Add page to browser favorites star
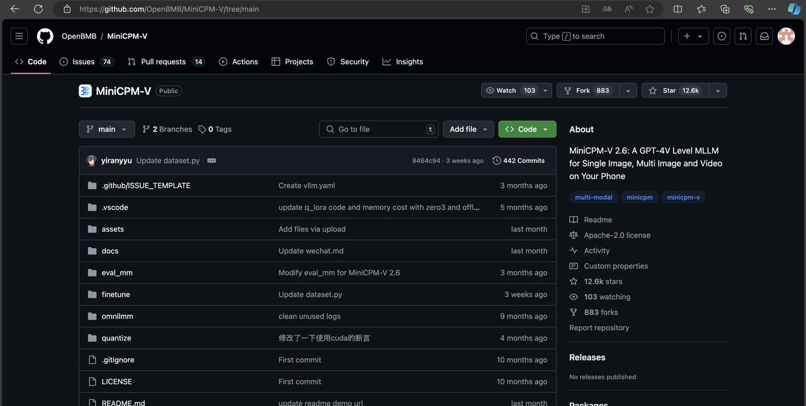Image resolution: width=806 pixels, height=406 pixels. click(650, 9)
